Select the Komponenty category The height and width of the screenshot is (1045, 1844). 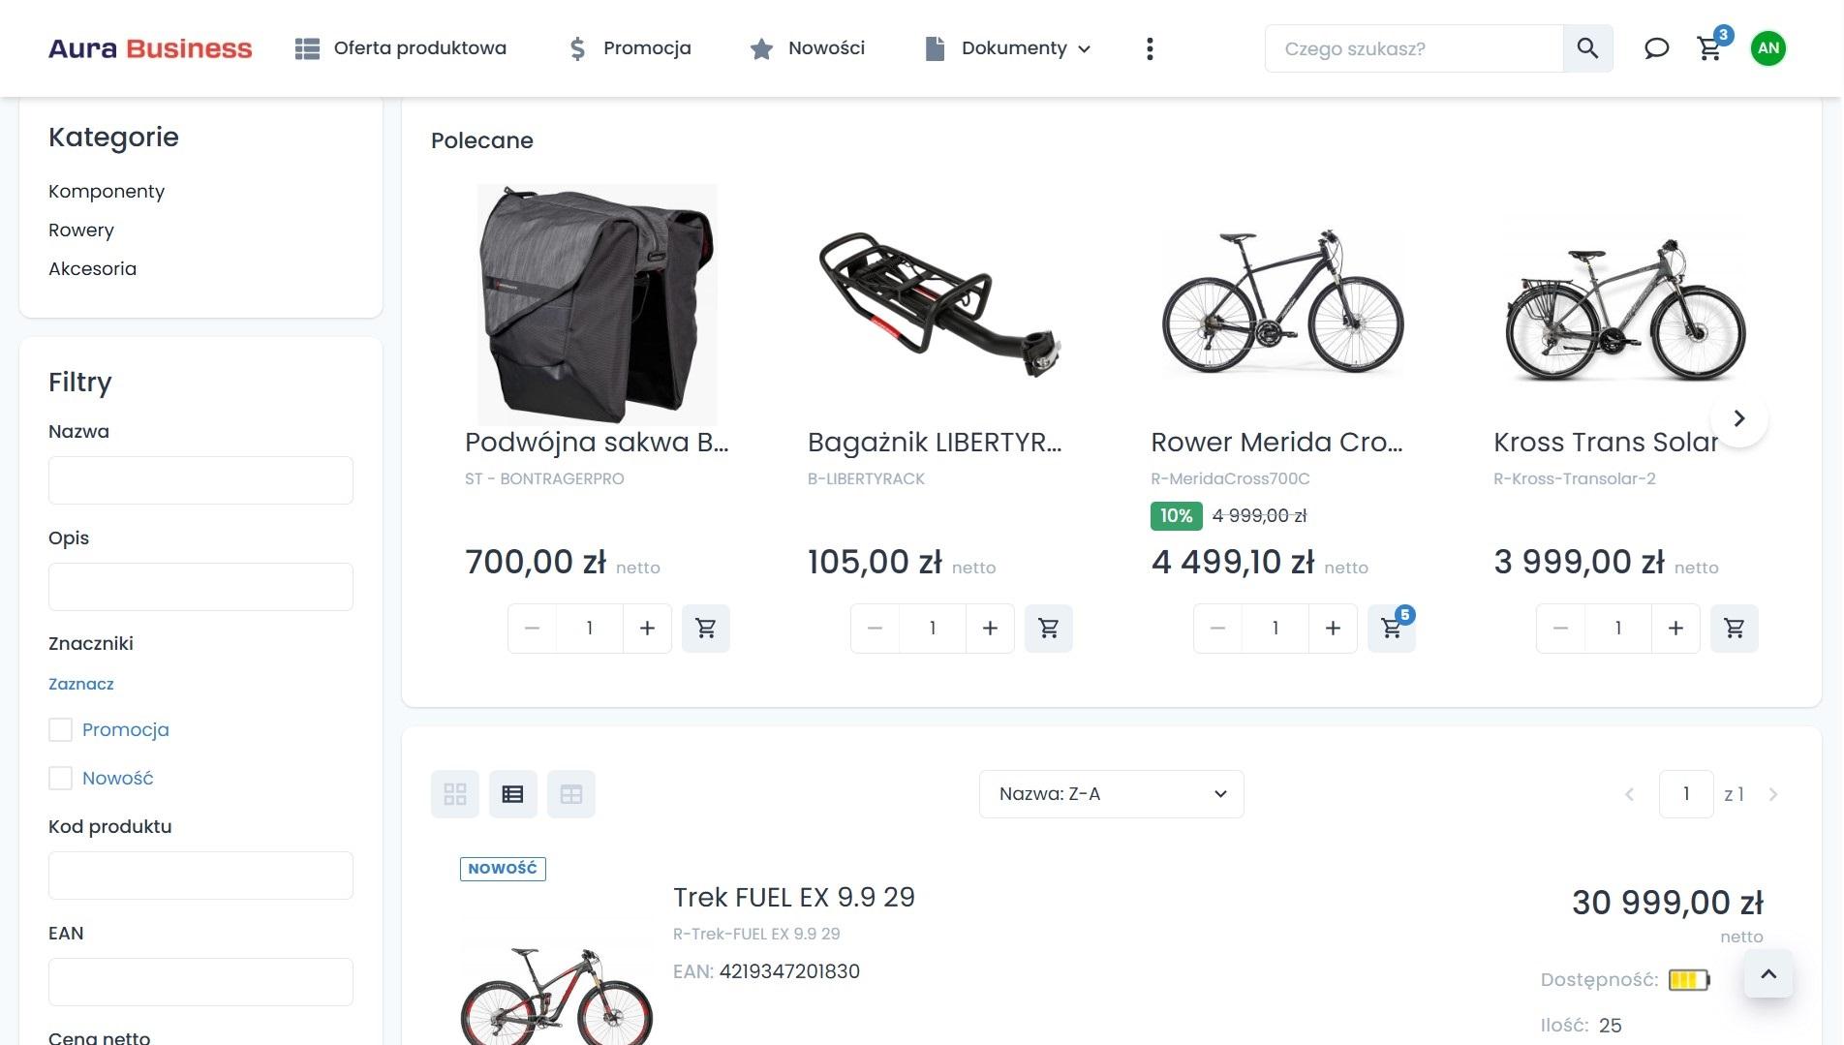click(x=107, y=191)
